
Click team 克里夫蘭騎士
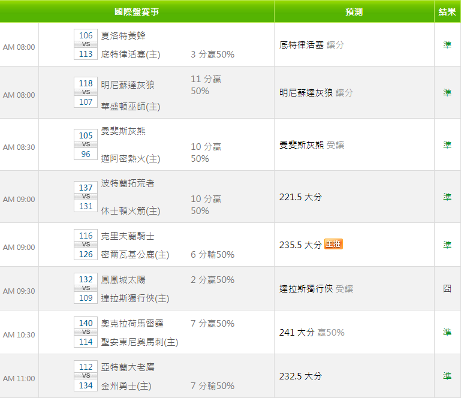[128, 236]
